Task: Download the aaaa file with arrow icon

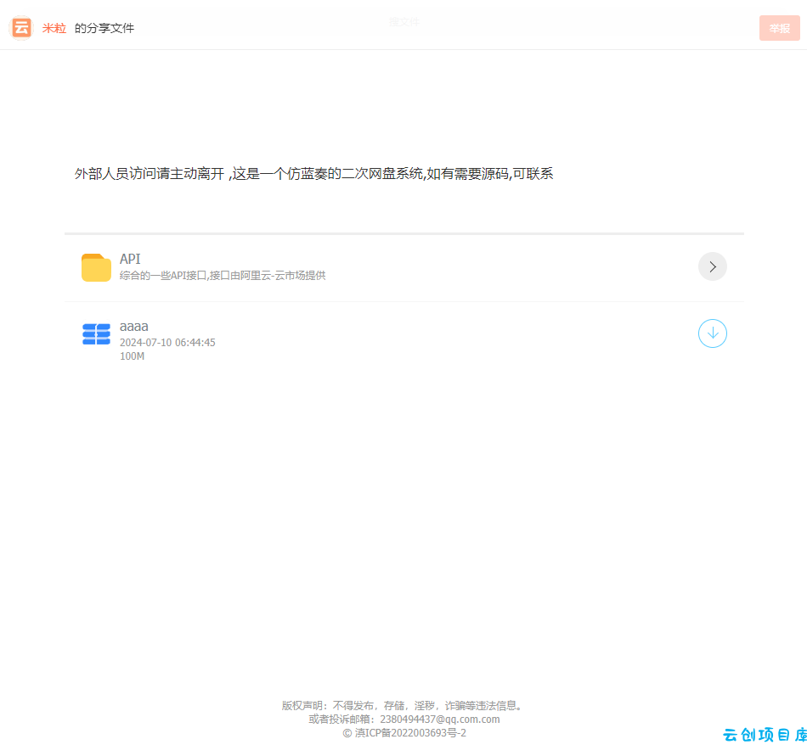Action: click(713, 333)
